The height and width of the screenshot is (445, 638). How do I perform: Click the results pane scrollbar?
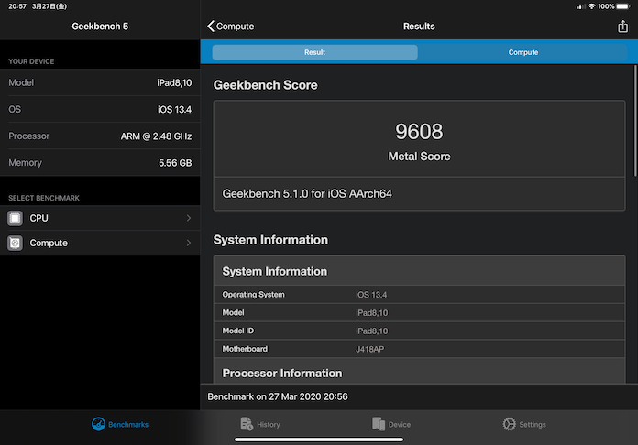pos(634,121)
